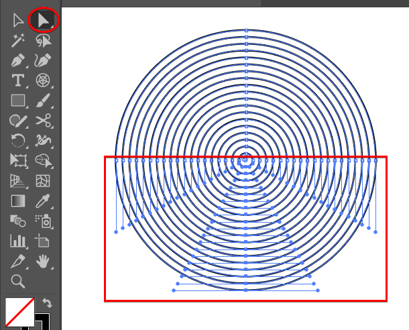Select the Gradient tool
The height and width of the screenshot is (330, 409).
click(x=18, y=201)
